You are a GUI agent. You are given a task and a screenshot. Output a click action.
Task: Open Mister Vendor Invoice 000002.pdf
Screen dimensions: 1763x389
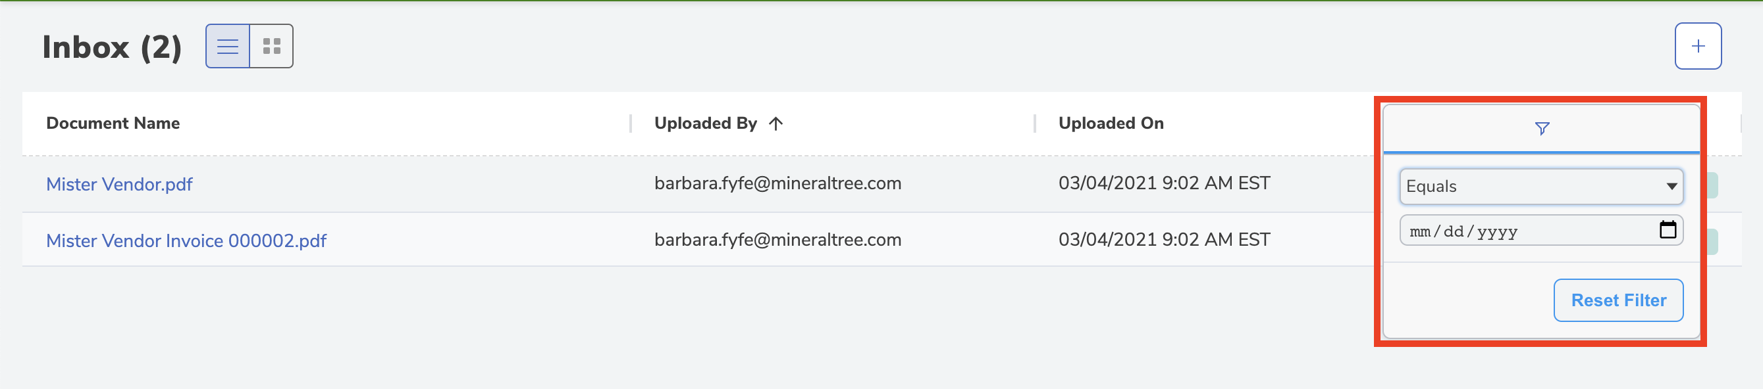(x=186, y=241)
